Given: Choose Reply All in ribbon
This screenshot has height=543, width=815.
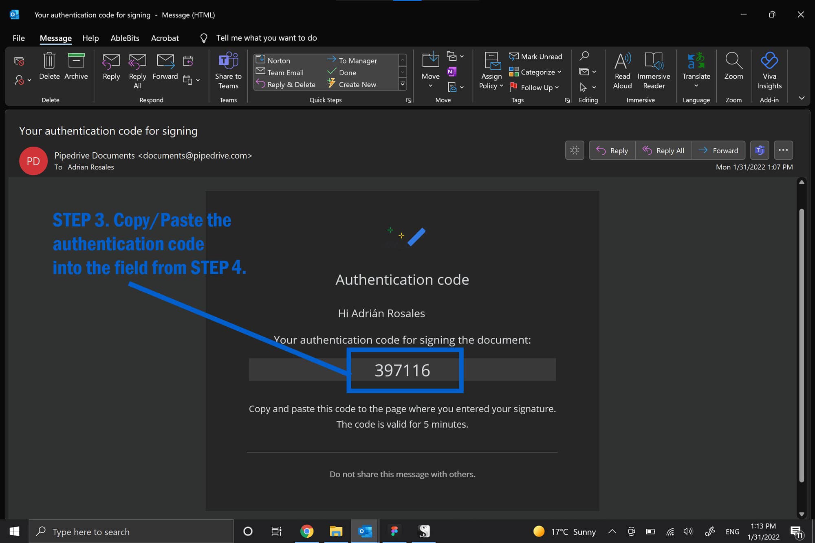Looking at the screenshot, I should coord(137,71).
